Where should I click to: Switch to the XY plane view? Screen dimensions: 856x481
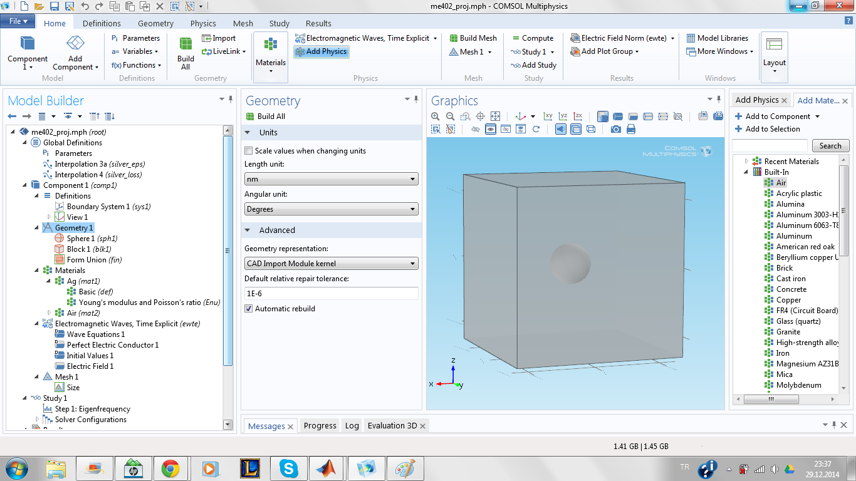[548, 116]
